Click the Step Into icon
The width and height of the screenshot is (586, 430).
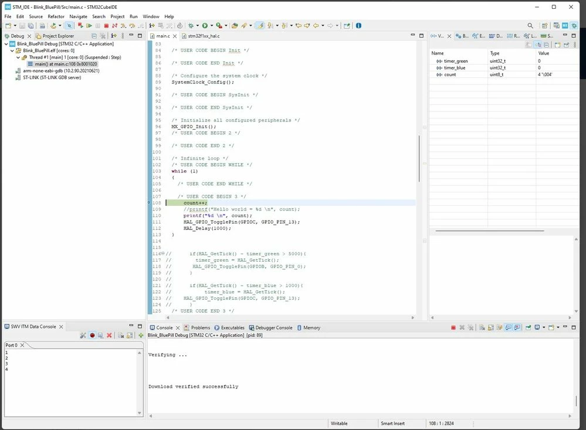(123, 25)
